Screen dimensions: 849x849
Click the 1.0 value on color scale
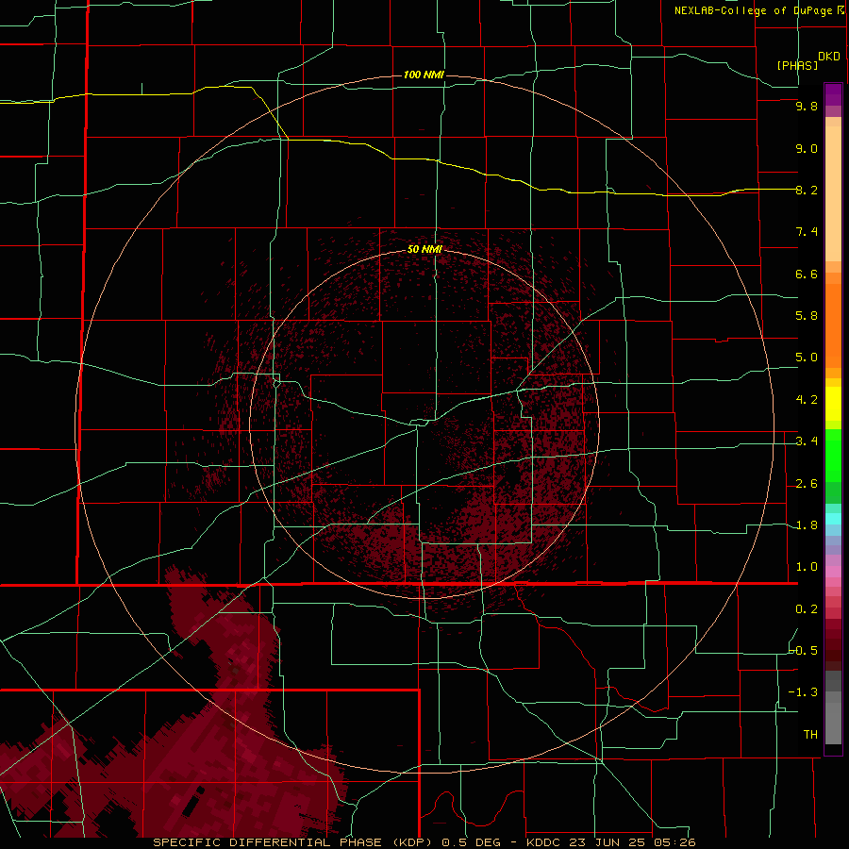(807, 567)
